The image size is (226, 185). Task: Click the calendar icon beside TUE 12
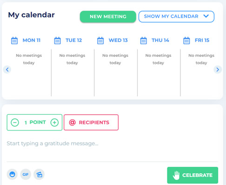[57, 41]
